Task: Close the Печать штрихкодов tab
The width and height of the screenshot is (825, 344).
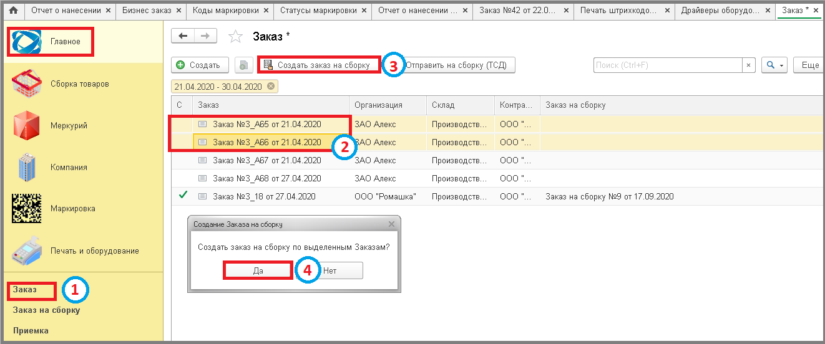Action: 666,11
